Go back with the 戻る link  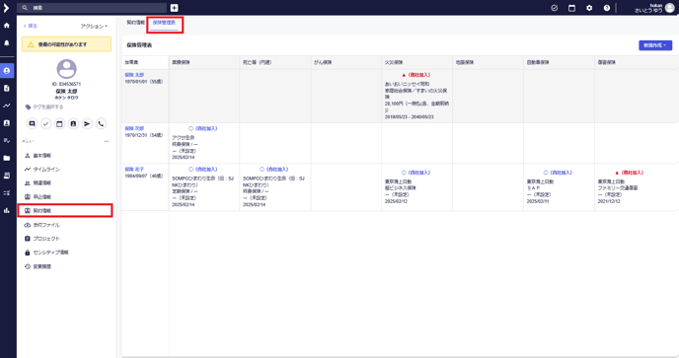(31, 26)
